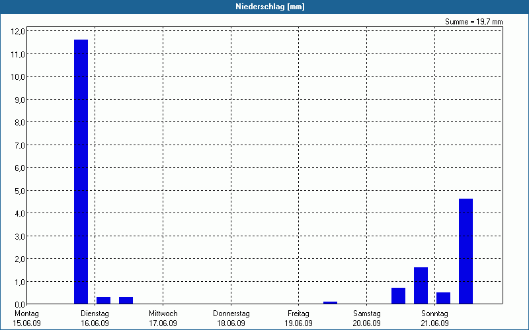Click the Donnerstag 18.06.09 axis label
Viewport: 529px width, 330px height.
tap(231, 319)
